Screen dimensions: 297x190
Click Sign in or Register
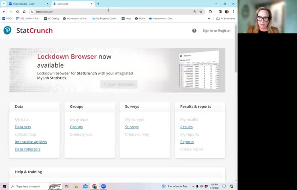click(217, 30)
